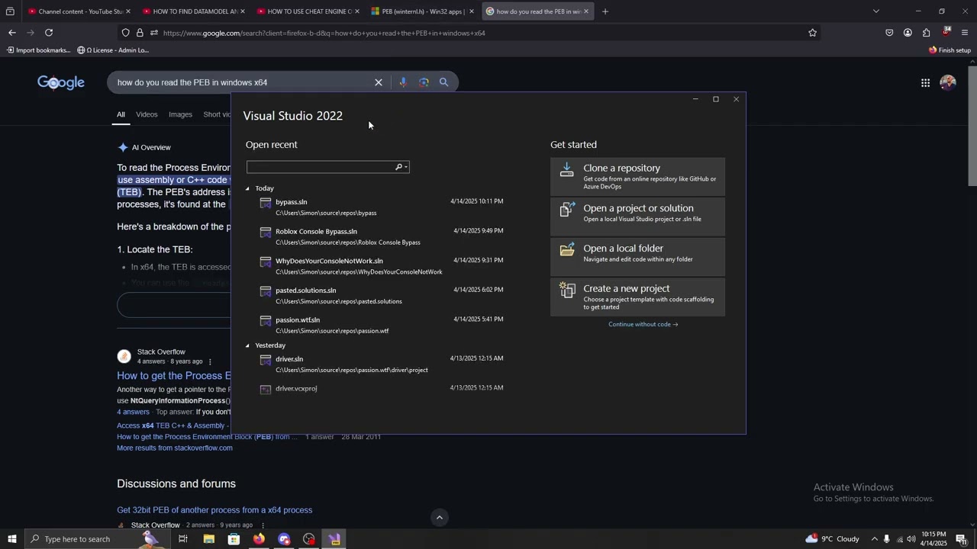Clear the Google search query with the X

tap(378, 82)
